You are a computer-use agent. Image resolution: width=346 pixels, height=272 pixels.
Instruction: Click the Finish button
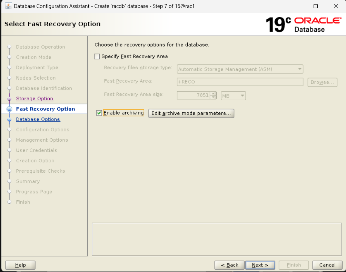point(294,265)
